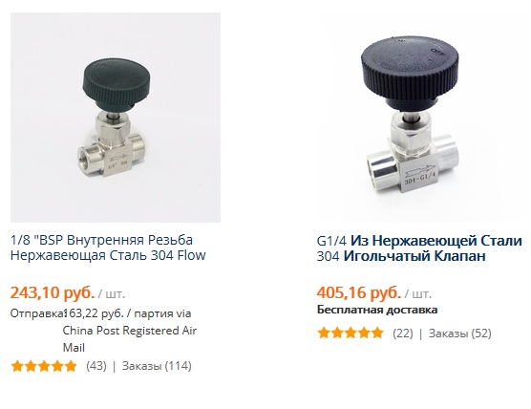
Task: Click the black knob of the 1/8 valve photo
Action: pyautogui.click(x=117, y=83)
